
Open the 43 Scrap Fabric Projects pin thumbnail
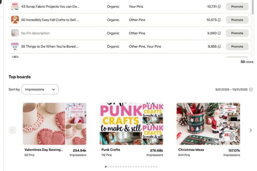(x=15, y=6)
